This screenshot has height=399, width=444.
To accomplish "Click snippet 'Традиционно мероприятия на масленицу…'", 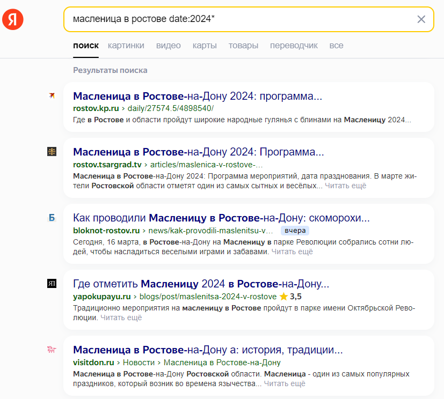I will (244, 313).
